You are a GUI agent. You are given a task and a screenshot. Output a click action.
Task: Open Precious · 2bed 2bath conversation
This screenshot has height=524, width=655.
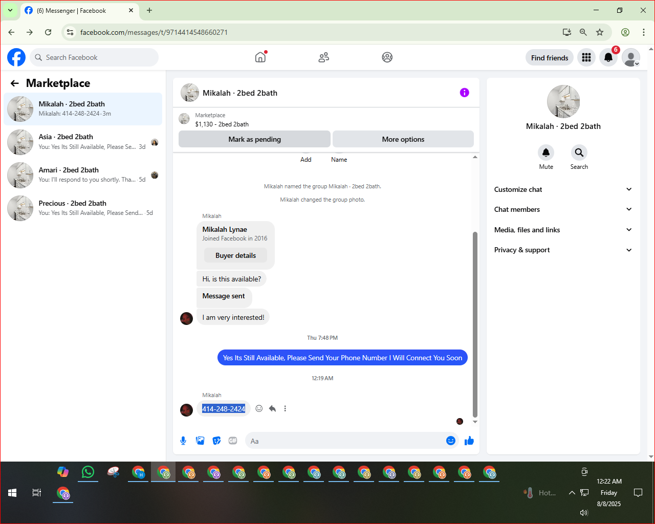83,208
